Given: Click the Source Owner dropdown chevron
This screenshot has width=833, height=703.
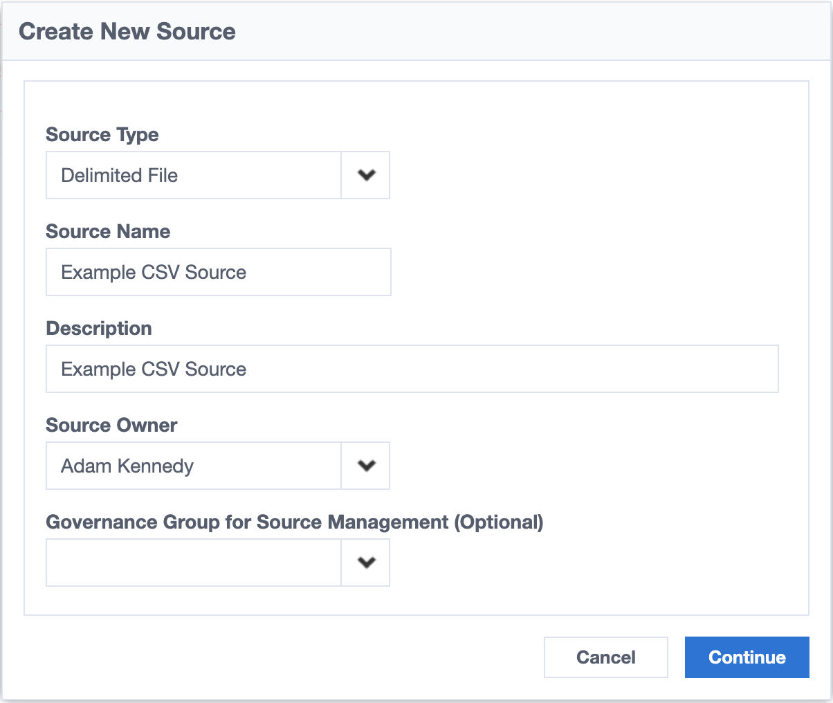Looking at the screenshot, I should click(x=365, y=466).
